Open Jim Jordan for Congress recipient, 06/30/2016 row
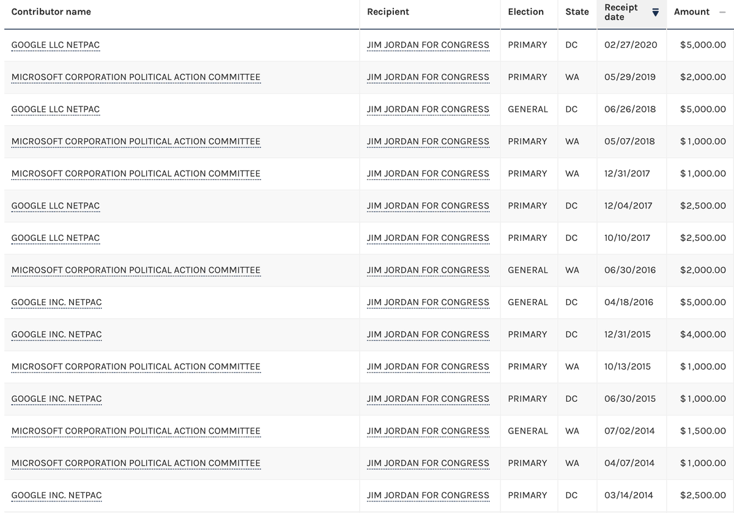734x513 pixels. tap(428, 270)
